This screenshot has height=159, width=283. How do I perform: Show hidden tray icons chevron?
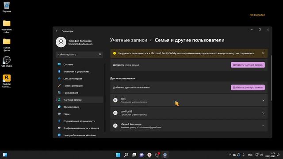point(230,155)
